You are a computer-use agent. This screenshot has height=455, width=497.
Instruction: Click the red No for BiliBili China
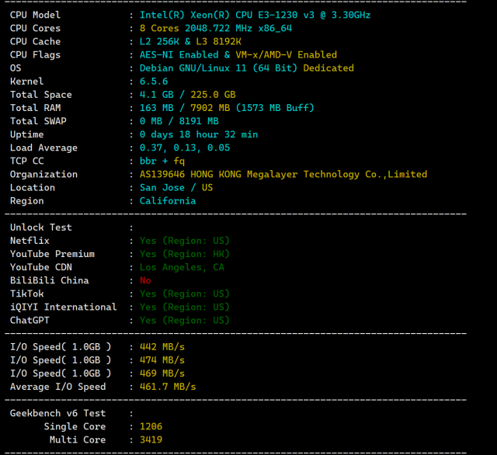coord(145,281)
